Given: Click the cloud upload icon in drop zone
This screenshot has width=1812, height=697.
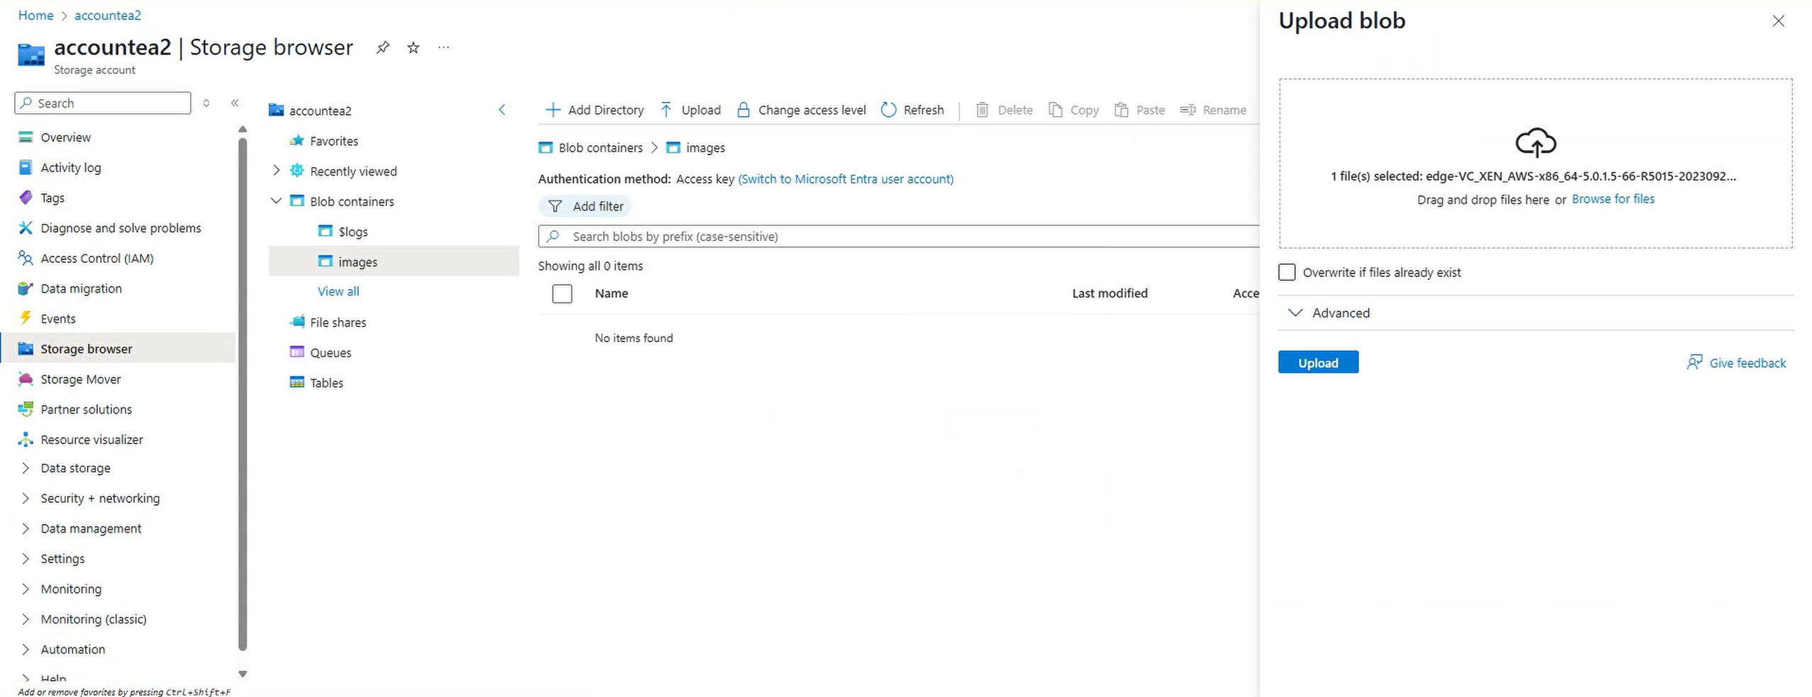Looking at the screenshot, I should coord(1536,142).
